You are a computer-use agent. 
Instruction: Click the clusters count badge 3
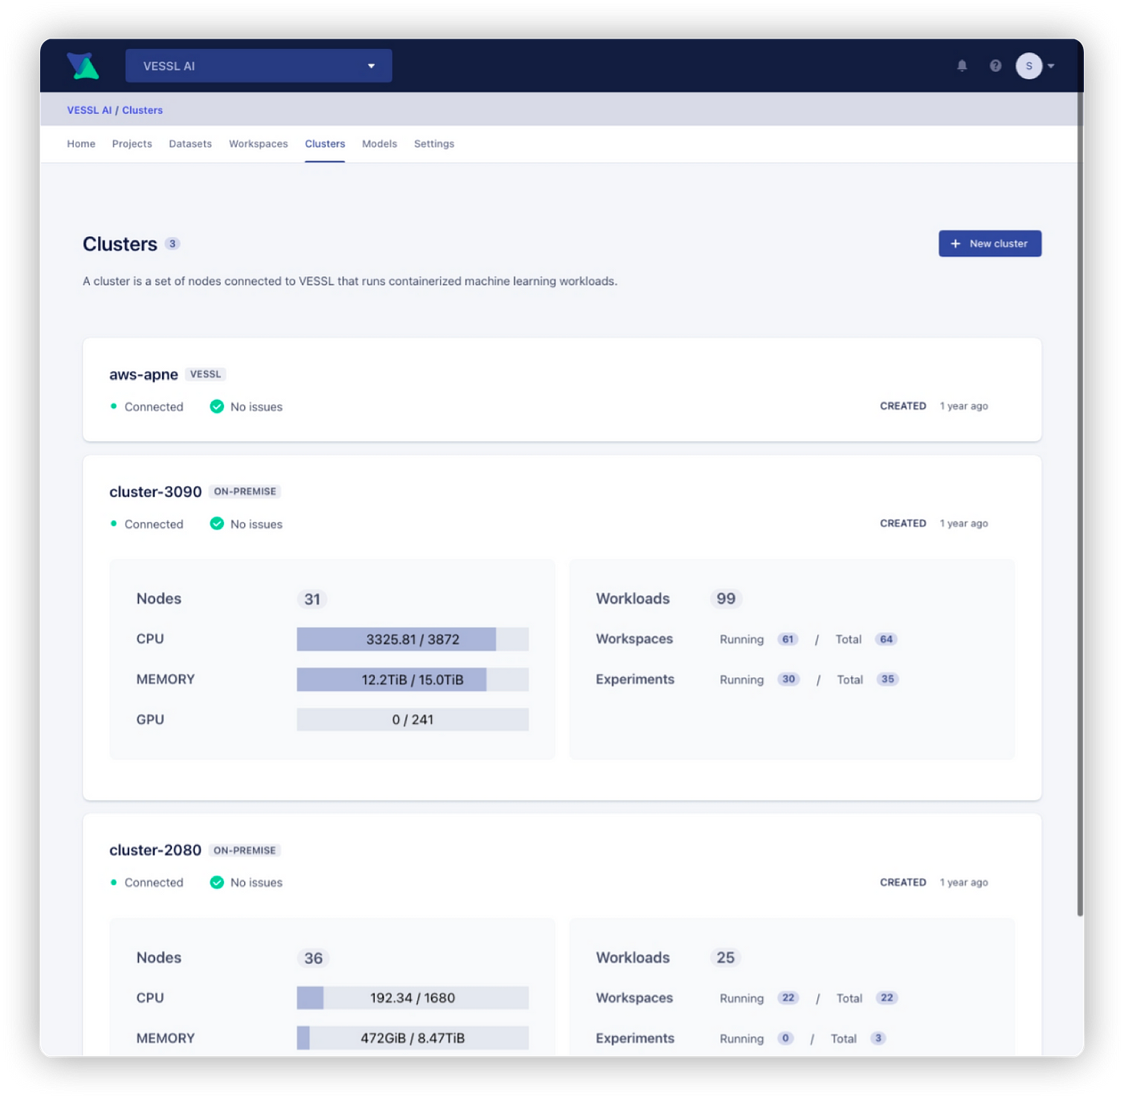[x=173, y=243]
